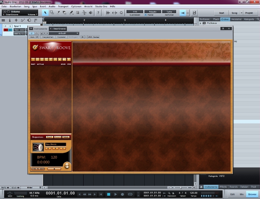Click the SwarGroove play button
The width and height of the screenshot is (260, 199).
54,169
